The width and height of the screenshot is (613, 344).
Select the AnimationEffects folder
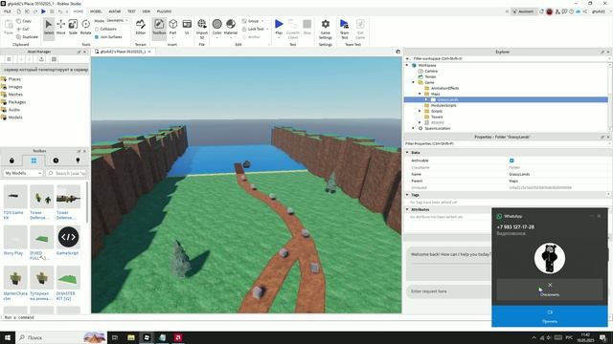tap(444, 88)
